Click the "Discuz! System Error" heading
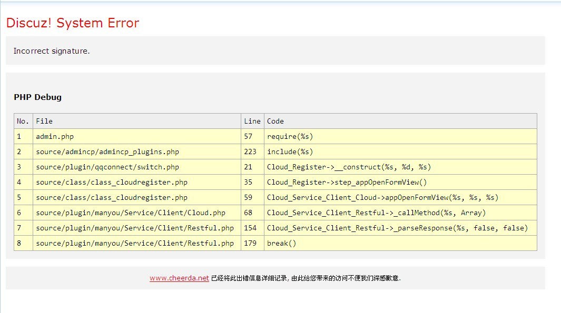The width and height of the screenshot is (561, 313). coord(72,23)
